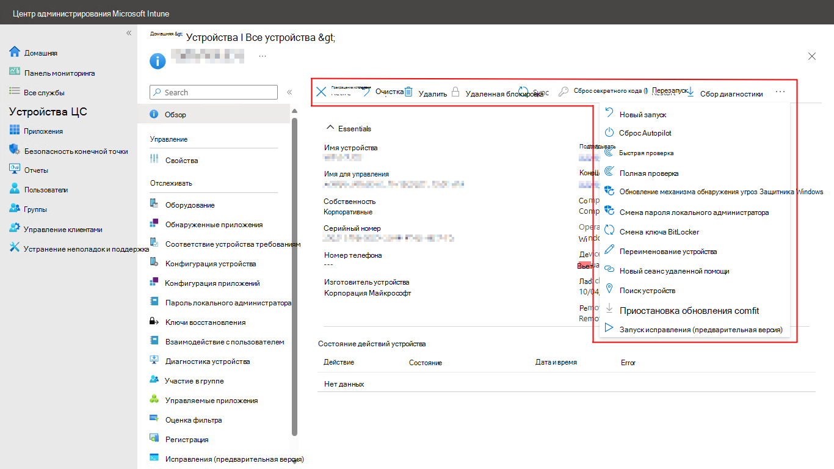The width and height of the screenshot is (834, 469).
Task: Open the Домашняя home icon in left navigation
Action: click(15, 53)
